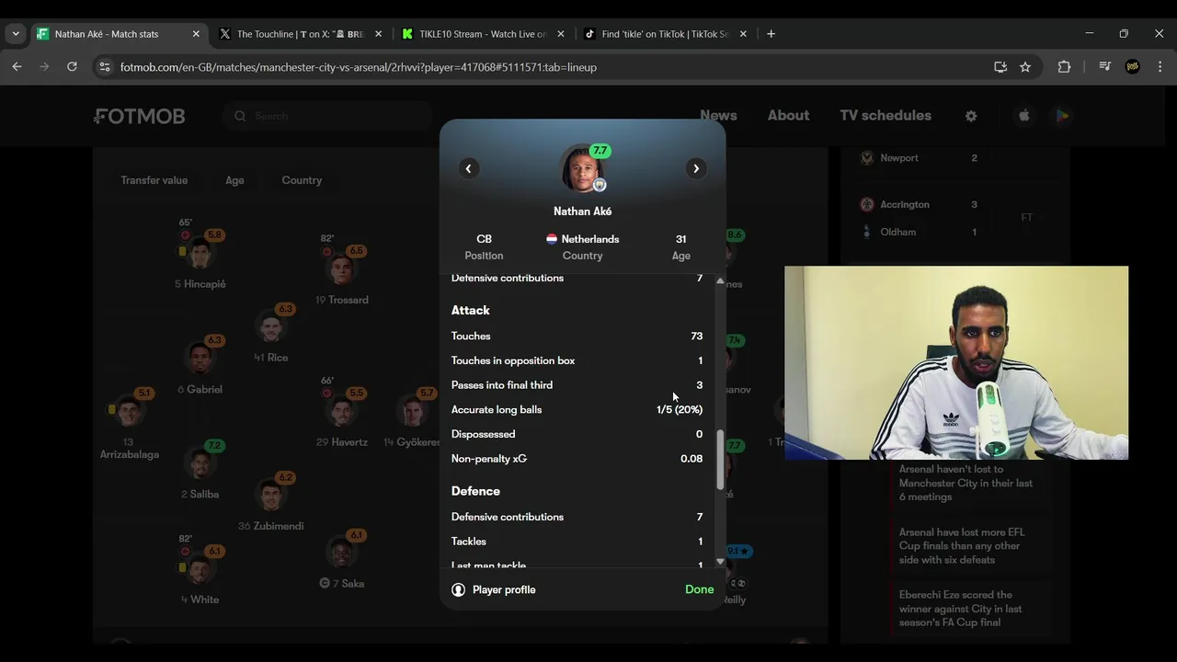Select player 4 White
This screenshot has width=1177, height=662.
[x=200, y=570]
